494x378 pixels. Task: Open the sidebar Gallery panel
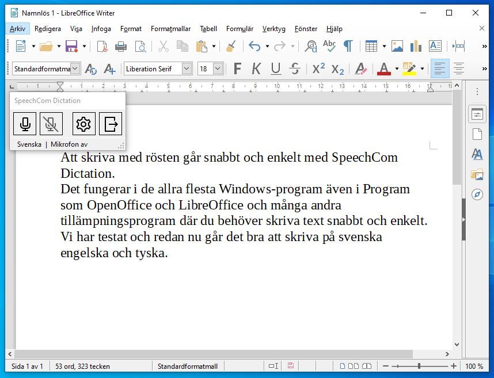(x=477, y=174)
